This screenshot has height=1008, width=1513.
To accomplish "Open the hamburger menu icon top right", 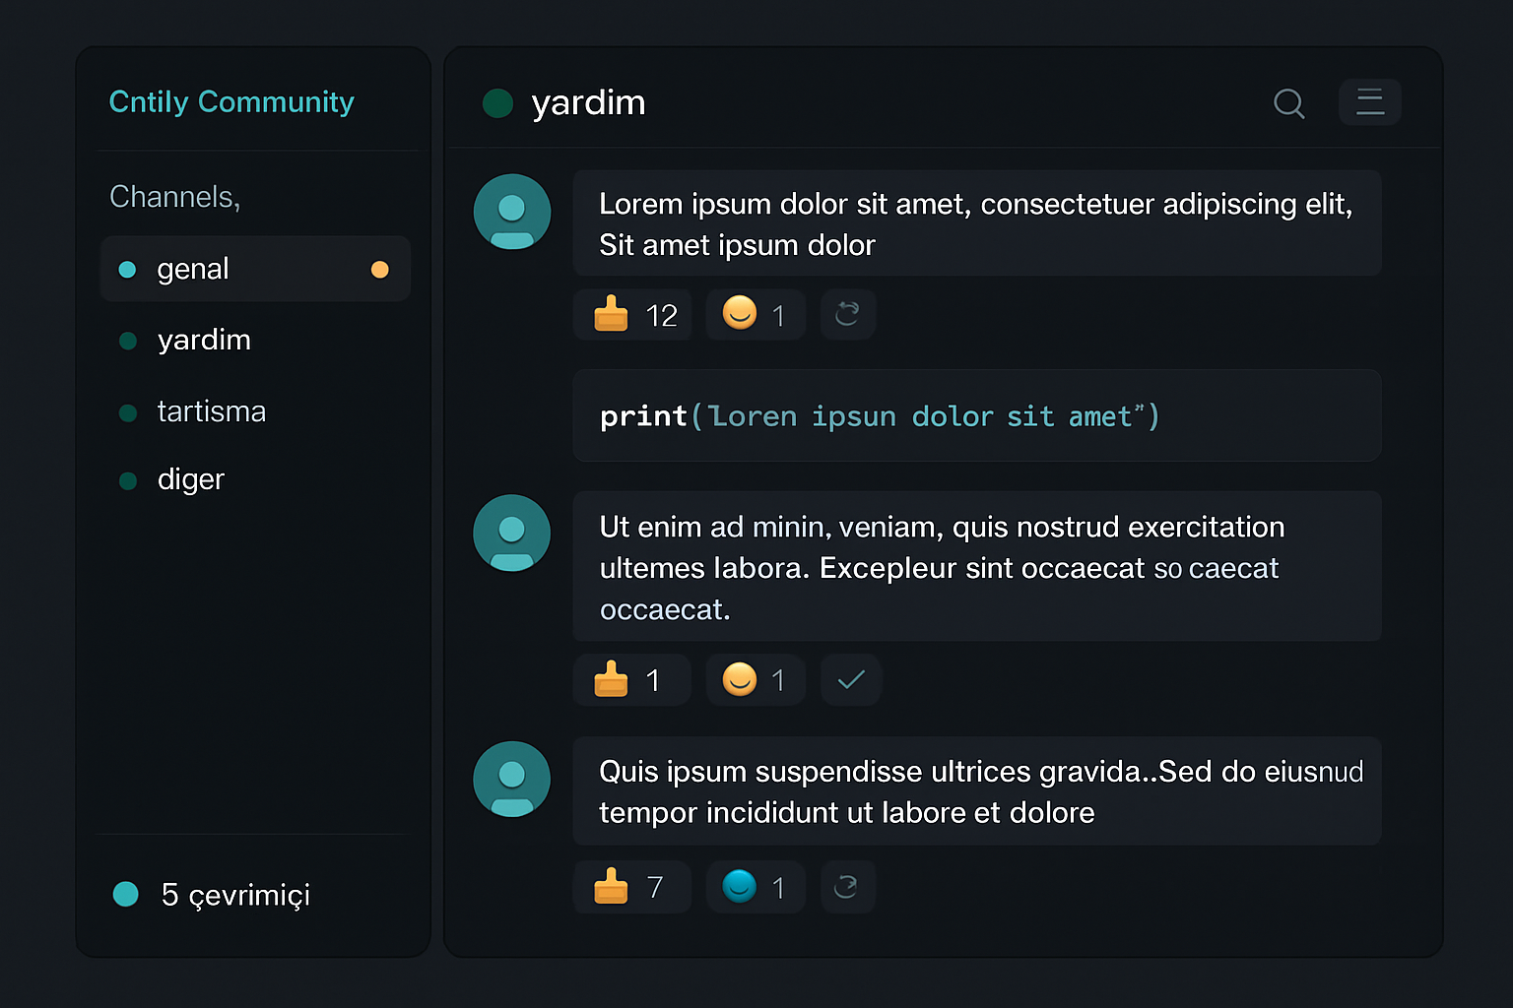I will [x=1369, y=101].
